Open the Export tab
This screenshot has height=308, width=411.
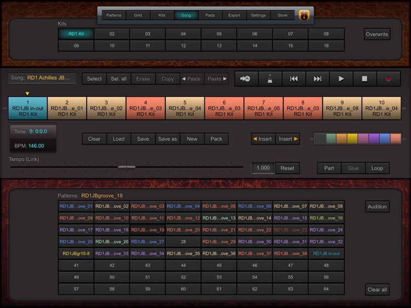pos(235,15)
